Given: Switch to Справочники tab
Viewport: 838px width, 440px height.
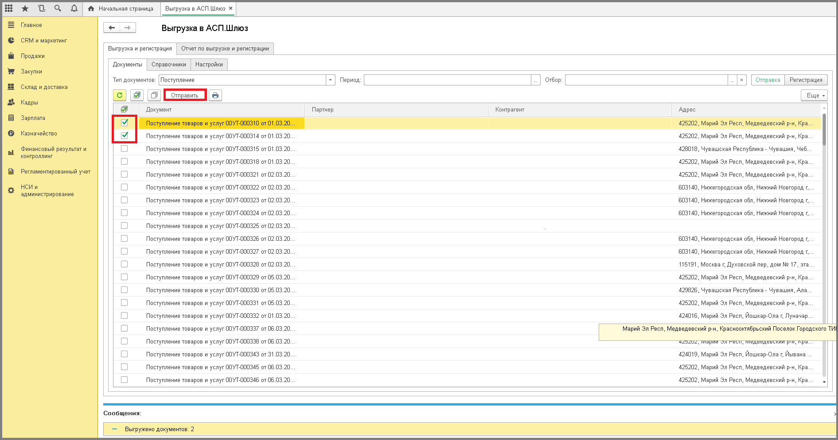Looking at the screenshot, I should (x=169, y=65).
